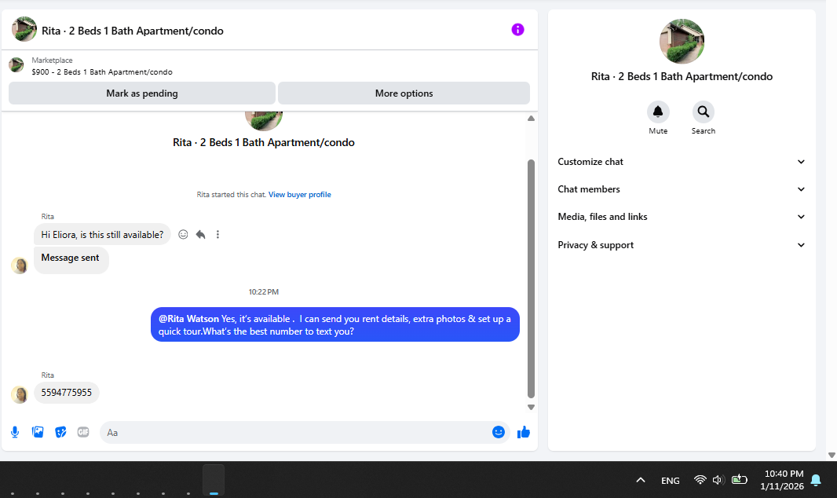Screen dimensions: 837x498
Task: Open More options for the listing
Action: (x=404, y=93)
